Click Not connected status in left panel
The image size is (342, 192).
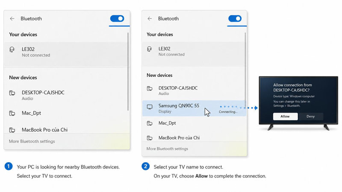tap(36, 55)
